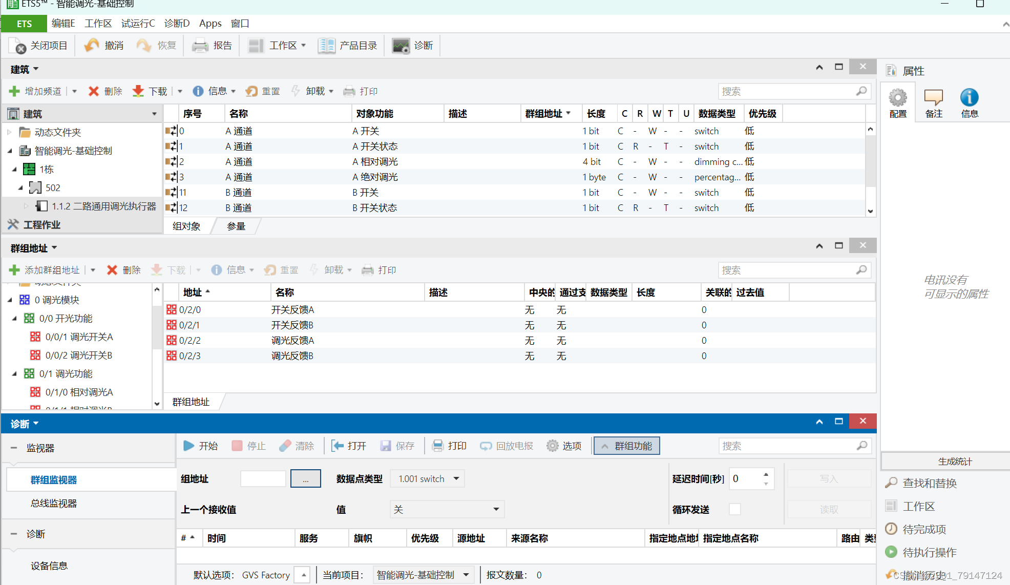Open the datapoint type 1.001 switch dropdown
This screenshot has width=1010, height=585.
point(427,478)
